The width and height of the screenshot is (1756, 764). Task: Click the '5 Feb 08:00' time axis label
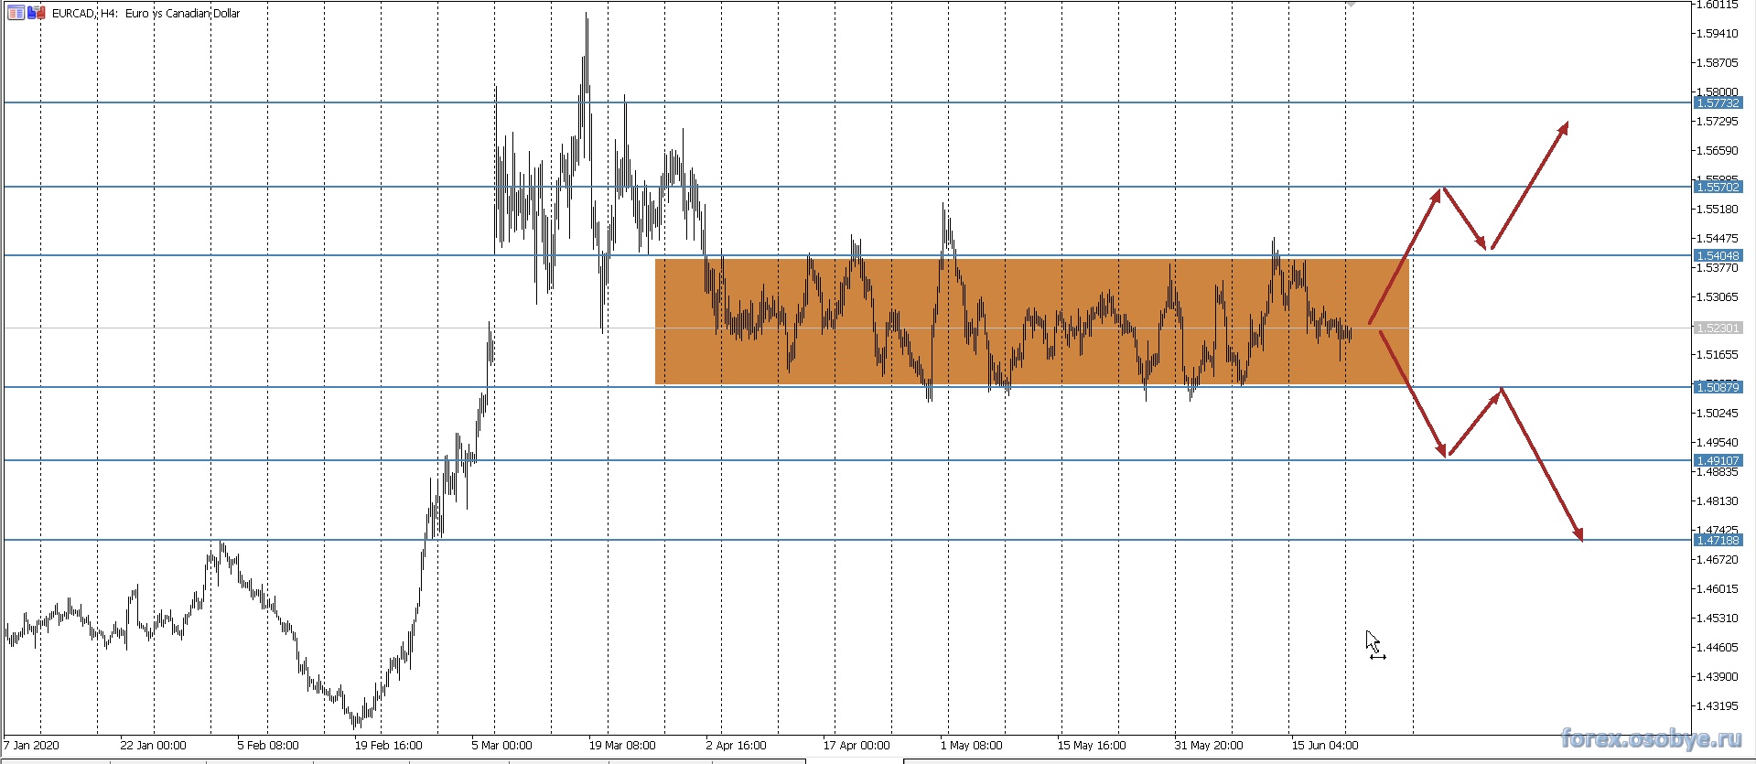click(268, 746)
